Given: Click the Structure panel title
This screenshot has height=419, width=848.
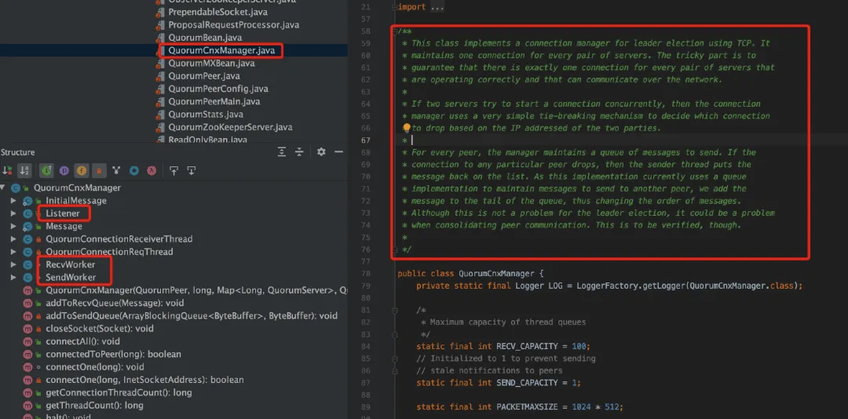Looking at the screenshot, I should tap(17, 152).
